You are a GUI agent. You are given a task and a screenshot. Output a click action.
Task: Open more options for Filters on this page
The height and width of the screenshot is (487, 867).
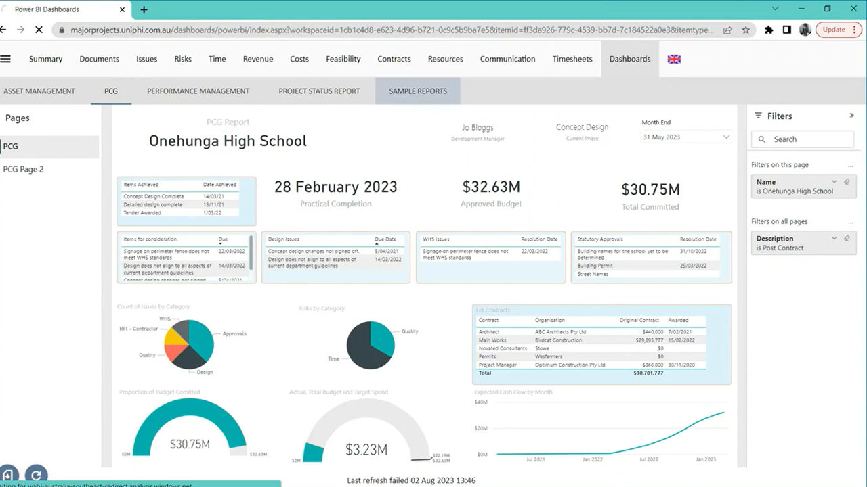click(851, 164)
